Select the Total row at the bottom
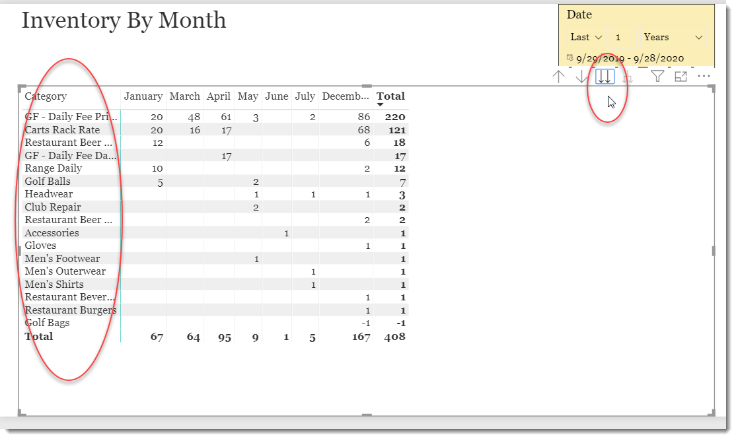 pos(39,336)
